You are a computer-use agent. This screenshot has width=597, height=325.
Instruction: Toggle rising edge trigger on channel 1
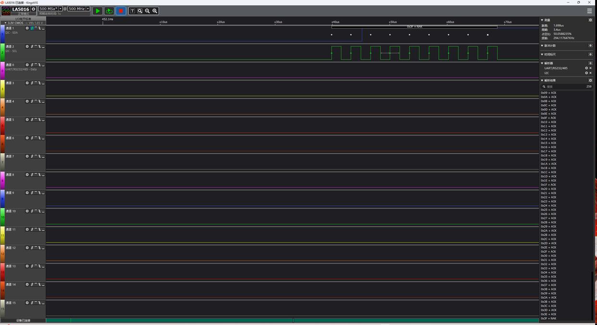click(32, 28)
